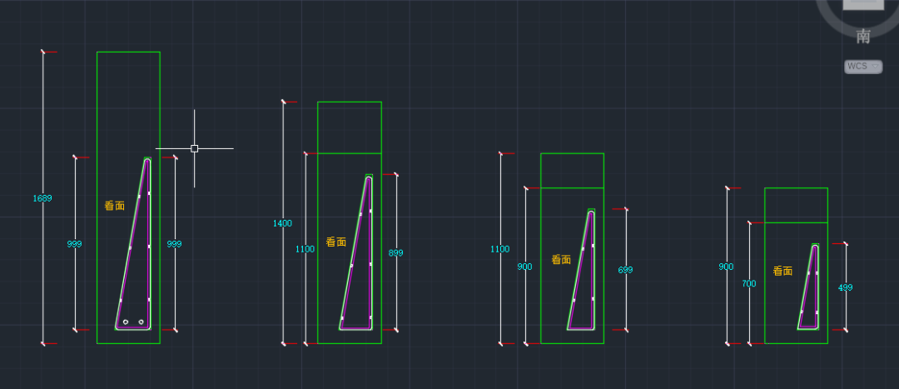Select the 1100 dimension of the 699 bracket drawing
Viewport: 899px width, 389px height.
[x=500, y=249]
